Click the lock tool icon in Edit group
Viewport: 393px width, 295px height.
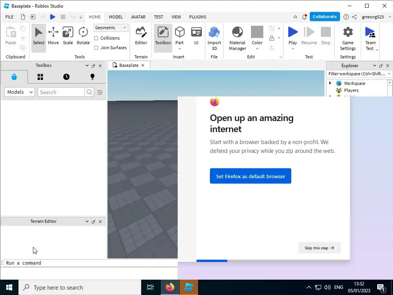(x=271, y=38)
